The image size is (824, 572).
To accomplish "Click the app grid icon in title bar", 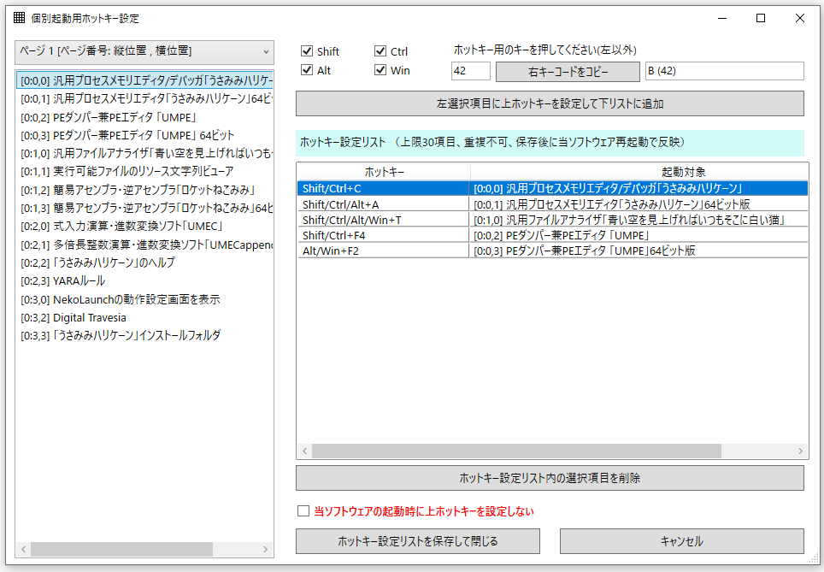I will [x=20, y=18].
